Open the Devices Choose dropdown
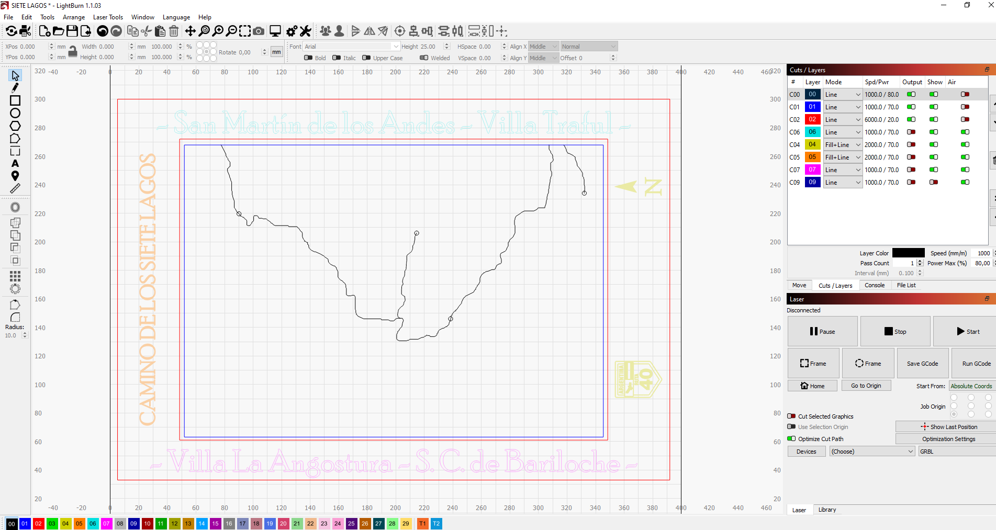The width and height of the screenshot is (996, 530). (871, 451)
